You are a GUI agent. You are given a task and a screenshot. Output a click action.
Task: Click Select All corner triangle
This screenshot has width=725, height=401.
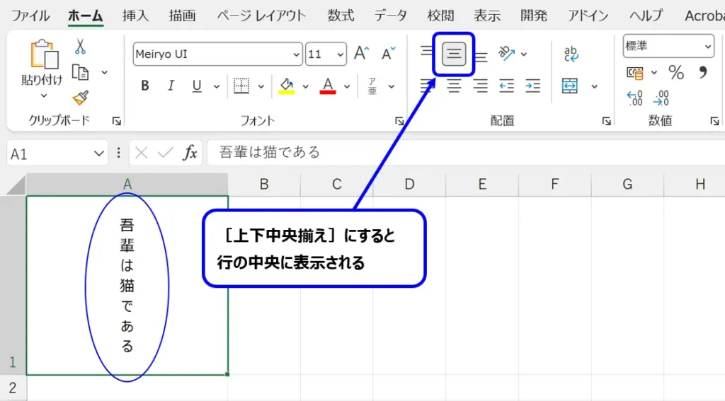coord(16,185)
